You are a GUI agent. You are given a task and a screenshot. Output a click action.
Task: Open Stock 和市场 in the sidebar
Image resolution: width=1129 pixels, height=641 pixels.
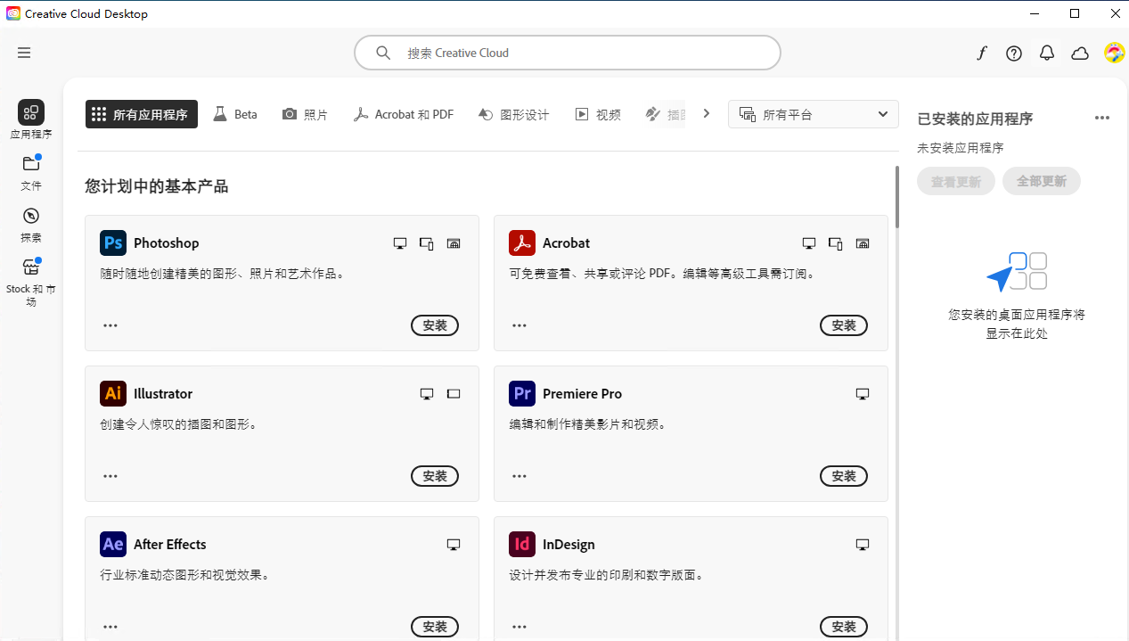click(x=31, y=283)
